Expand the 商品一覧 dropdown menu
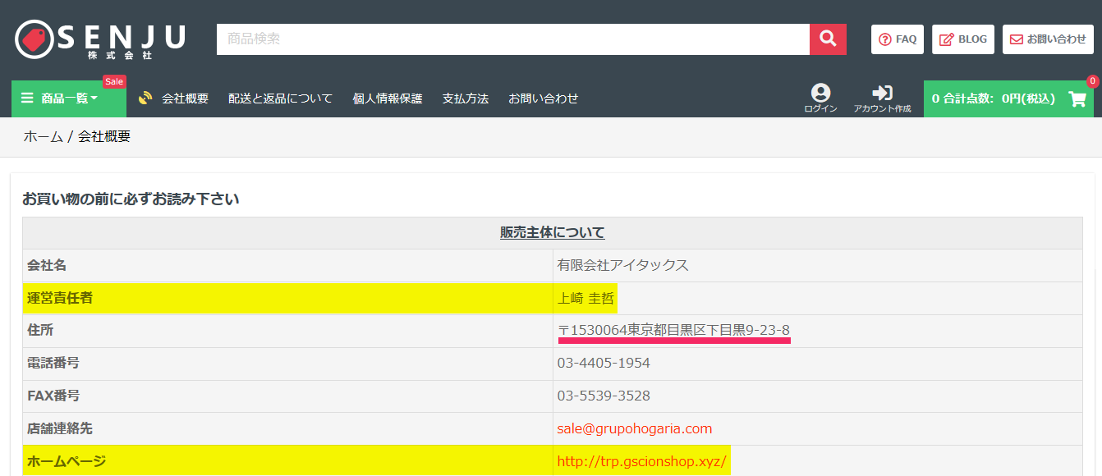1102x476 pixels. [x=69, y=98]
